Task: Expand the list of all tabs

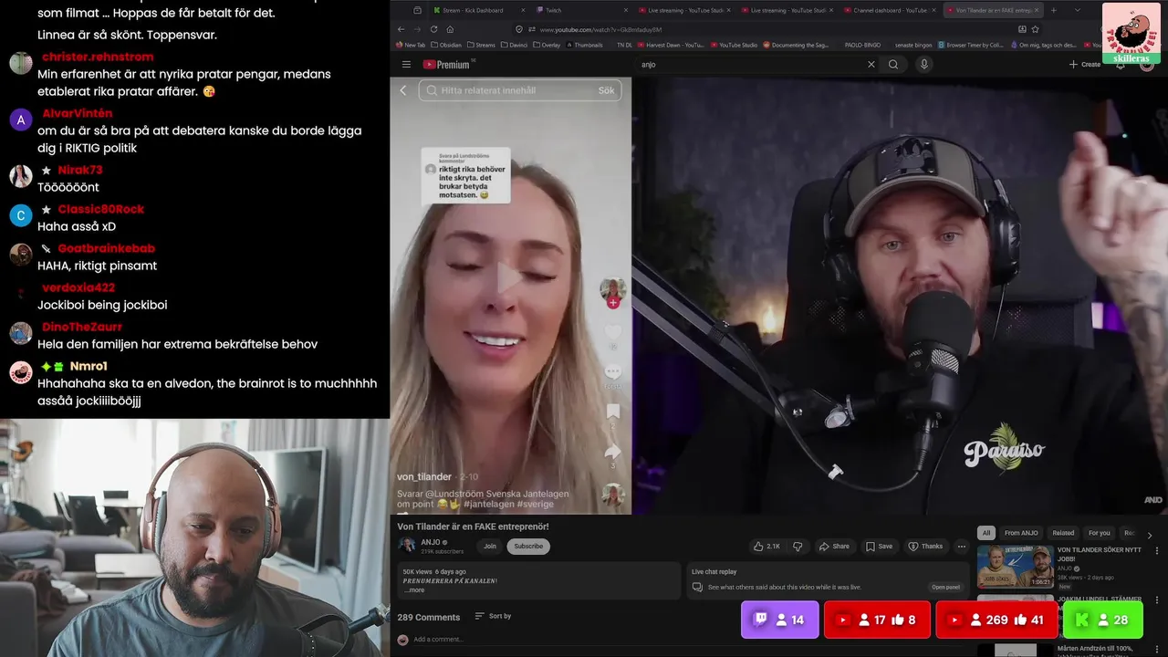Action: tap(1077, 10)
